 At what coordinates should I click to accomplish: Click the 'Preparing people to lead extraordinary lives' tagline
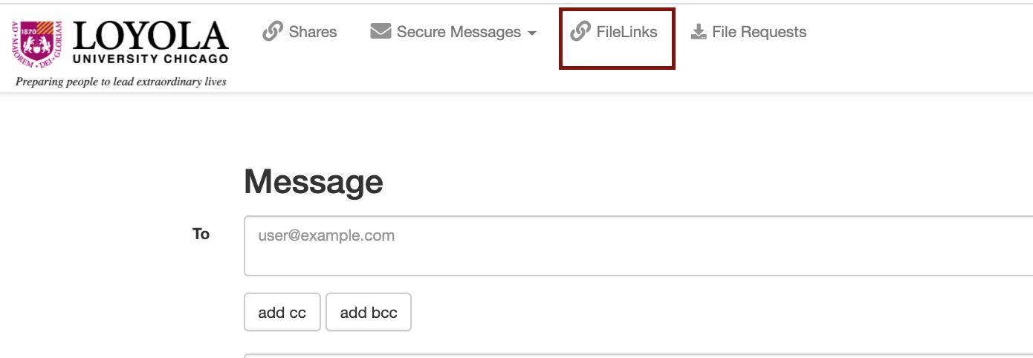(x=121, y=82)
